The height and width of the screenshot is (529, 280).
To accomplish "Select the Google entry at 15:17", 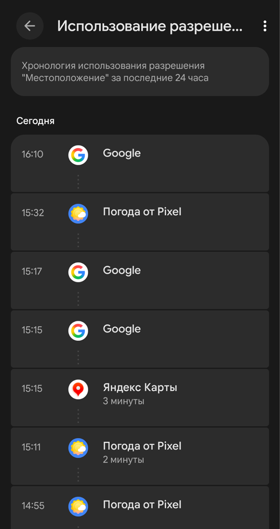I will click(121, 271).
